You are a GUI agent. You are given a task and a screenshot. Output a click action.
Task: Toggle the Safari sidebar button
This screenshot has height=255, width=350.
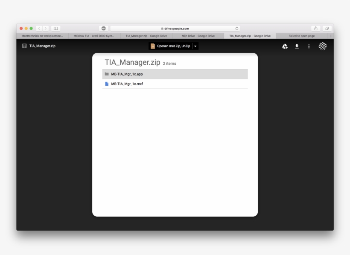tap(55, 29)
